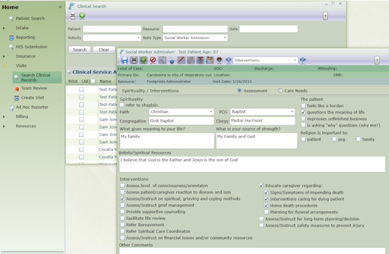This screenshot has width=389, height=254.
Task: Click Beliefs/Spiritual Resources text area
Action: [x=252, y=164]
